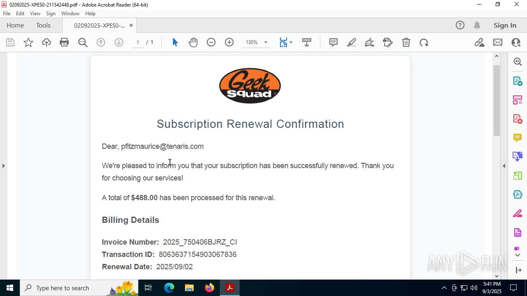The width and height of the screenshot is (527, 296).
Task: Activate the Hand pan tool
Action: (x=193, y=42)
